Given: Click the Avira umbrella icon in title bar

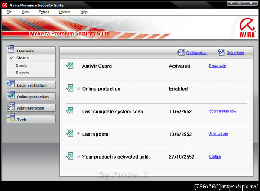Looking at the screenshot, I should [5, 5].
